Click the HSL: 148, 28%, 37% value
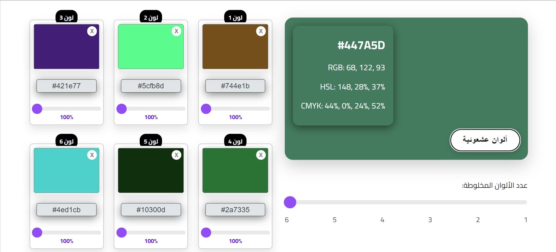The image size is (556, 252). 352,87
